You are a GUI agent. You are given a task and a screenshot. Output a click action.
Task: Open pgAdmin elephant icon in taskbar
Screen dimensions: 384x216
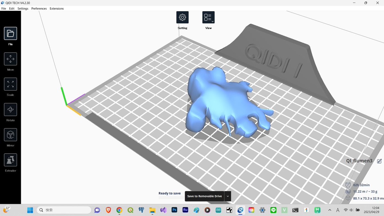(x=141, y=210)
